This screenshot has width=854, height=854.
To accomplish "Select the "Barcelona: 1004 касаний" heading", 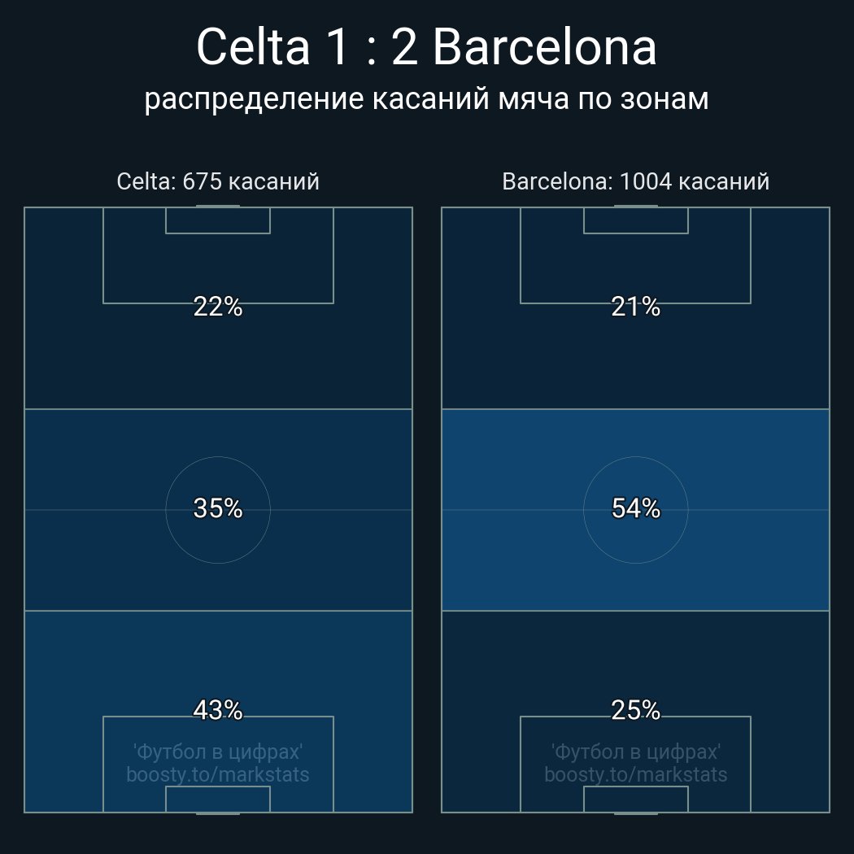I will pos(635,181).
